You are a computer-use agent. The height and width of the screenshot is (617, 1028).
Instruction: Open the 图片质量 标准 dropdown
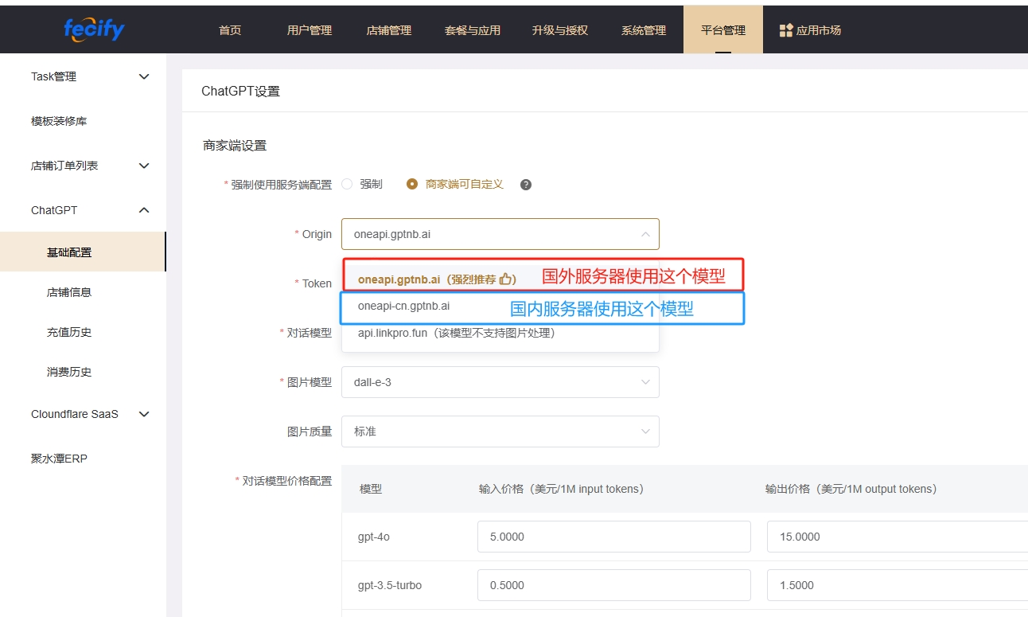[500, 431]
